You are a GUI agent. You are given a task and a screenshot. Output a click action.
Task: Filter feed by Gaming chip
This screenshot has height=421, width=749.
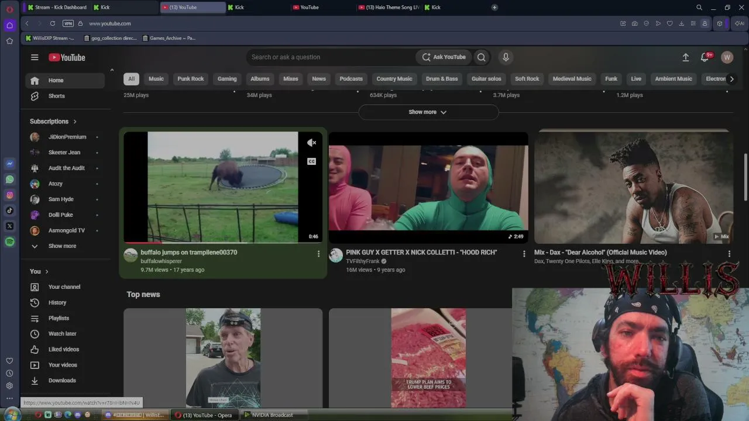[227, 79]
